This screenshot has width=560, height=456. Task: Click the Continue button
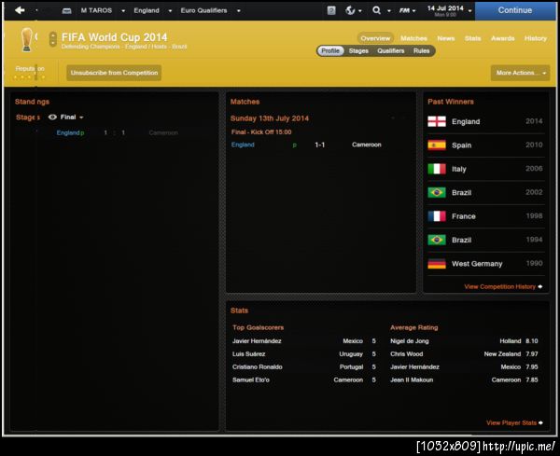pyautogui.click(x=515, y=10)
